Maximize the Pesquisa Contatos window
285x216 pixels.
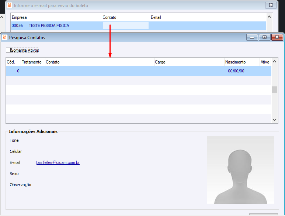pos(264,37)
